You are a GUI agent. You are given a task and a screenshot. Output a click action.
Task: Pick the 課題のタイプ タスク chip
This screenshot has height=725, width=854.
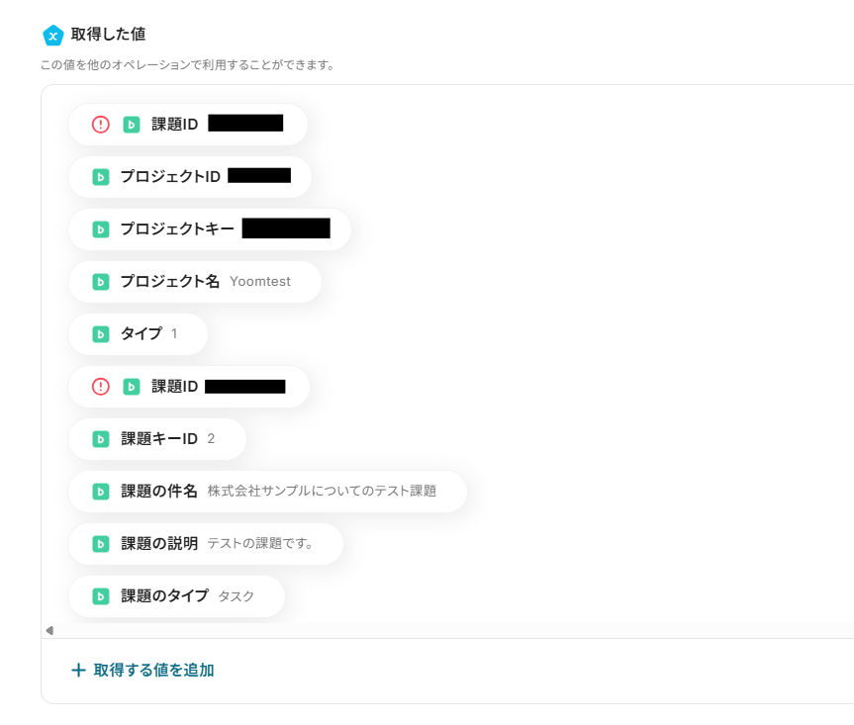click(176, 596)
